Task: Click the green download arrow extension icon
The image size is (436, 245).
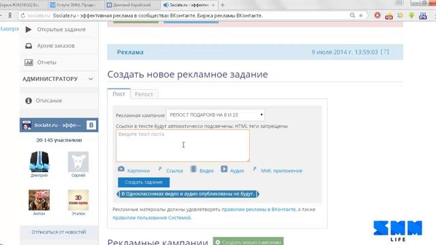Action: tap(411, 16)
